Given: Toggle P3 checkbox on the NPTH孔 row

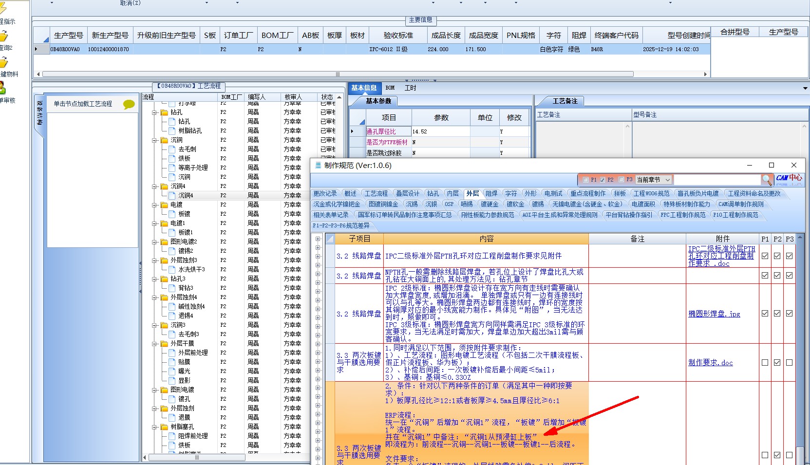Looking at the screenshot, I should click(789, 275).
